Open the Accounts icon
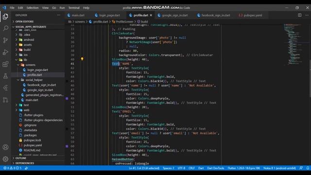Image resolution: width=311 pixels, height=175 pixels. (5, 147)
